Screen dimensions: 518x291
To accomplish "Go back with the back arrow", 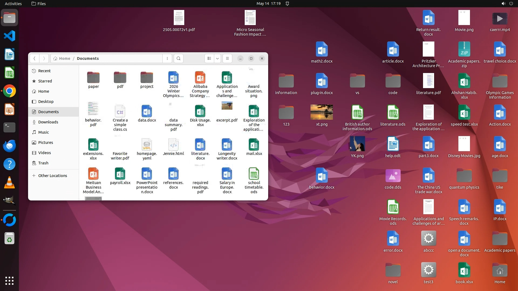I will pyautogui.click(x=35, y=58).
